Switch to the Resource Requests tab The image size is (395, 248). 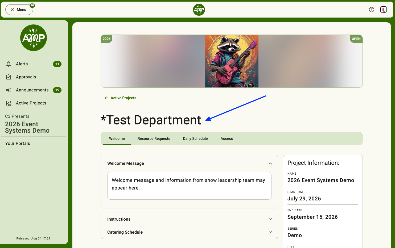click(x=154, y=139)
